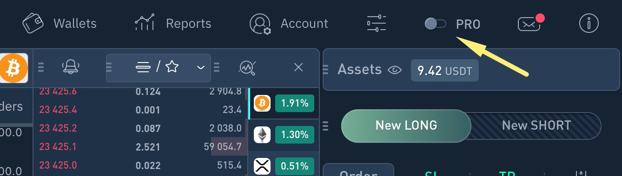This screenshot has height=176, width=622.
Task: Open the Reports section
Action: 173,23
